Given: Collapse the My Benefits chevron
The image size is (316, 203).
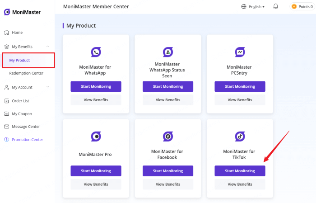Looking at the screenshot, I should coord(48,47).
